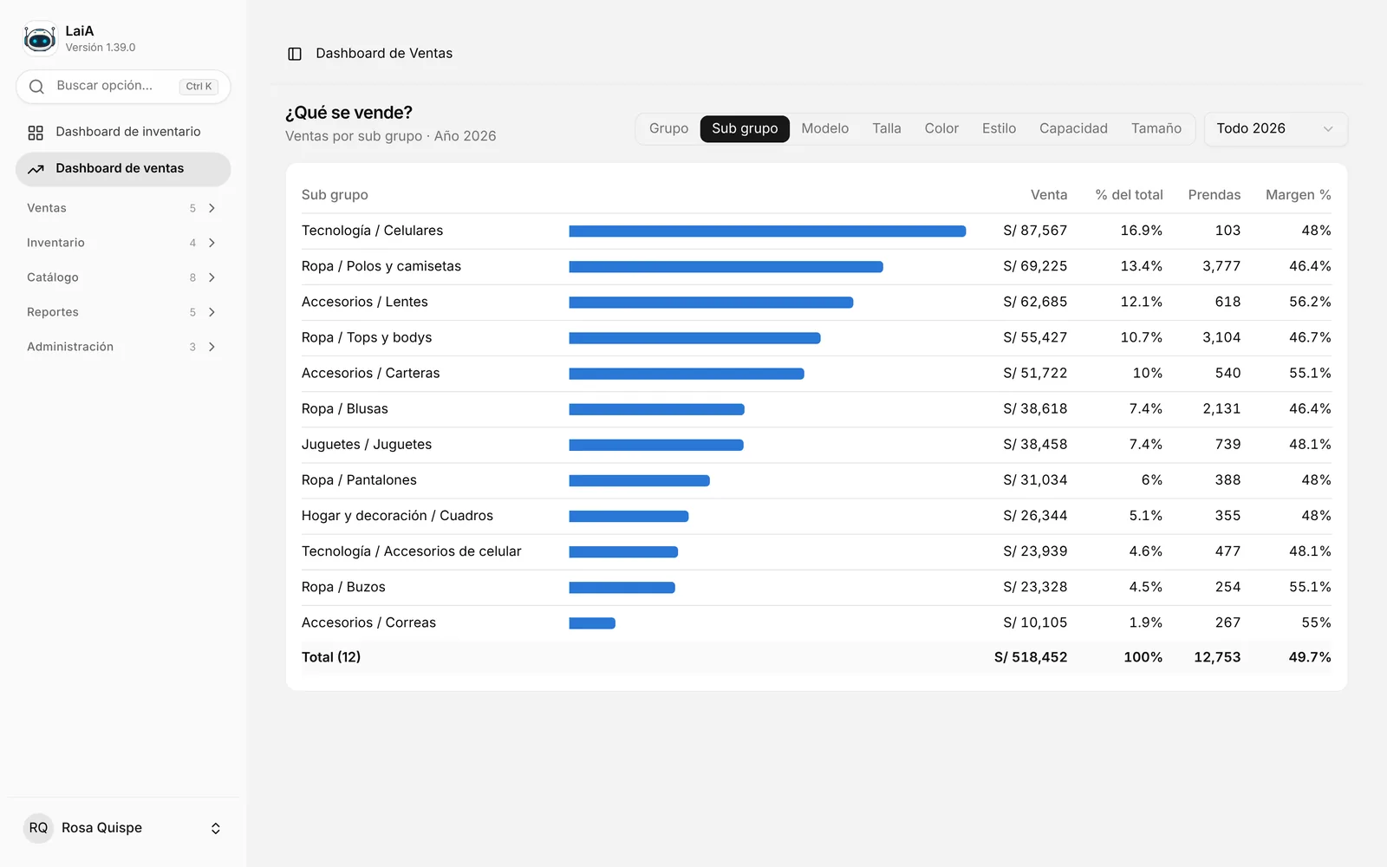Click the search magnifier icon
Viewport: 1387px width, 867px height.
coord(36,87)
